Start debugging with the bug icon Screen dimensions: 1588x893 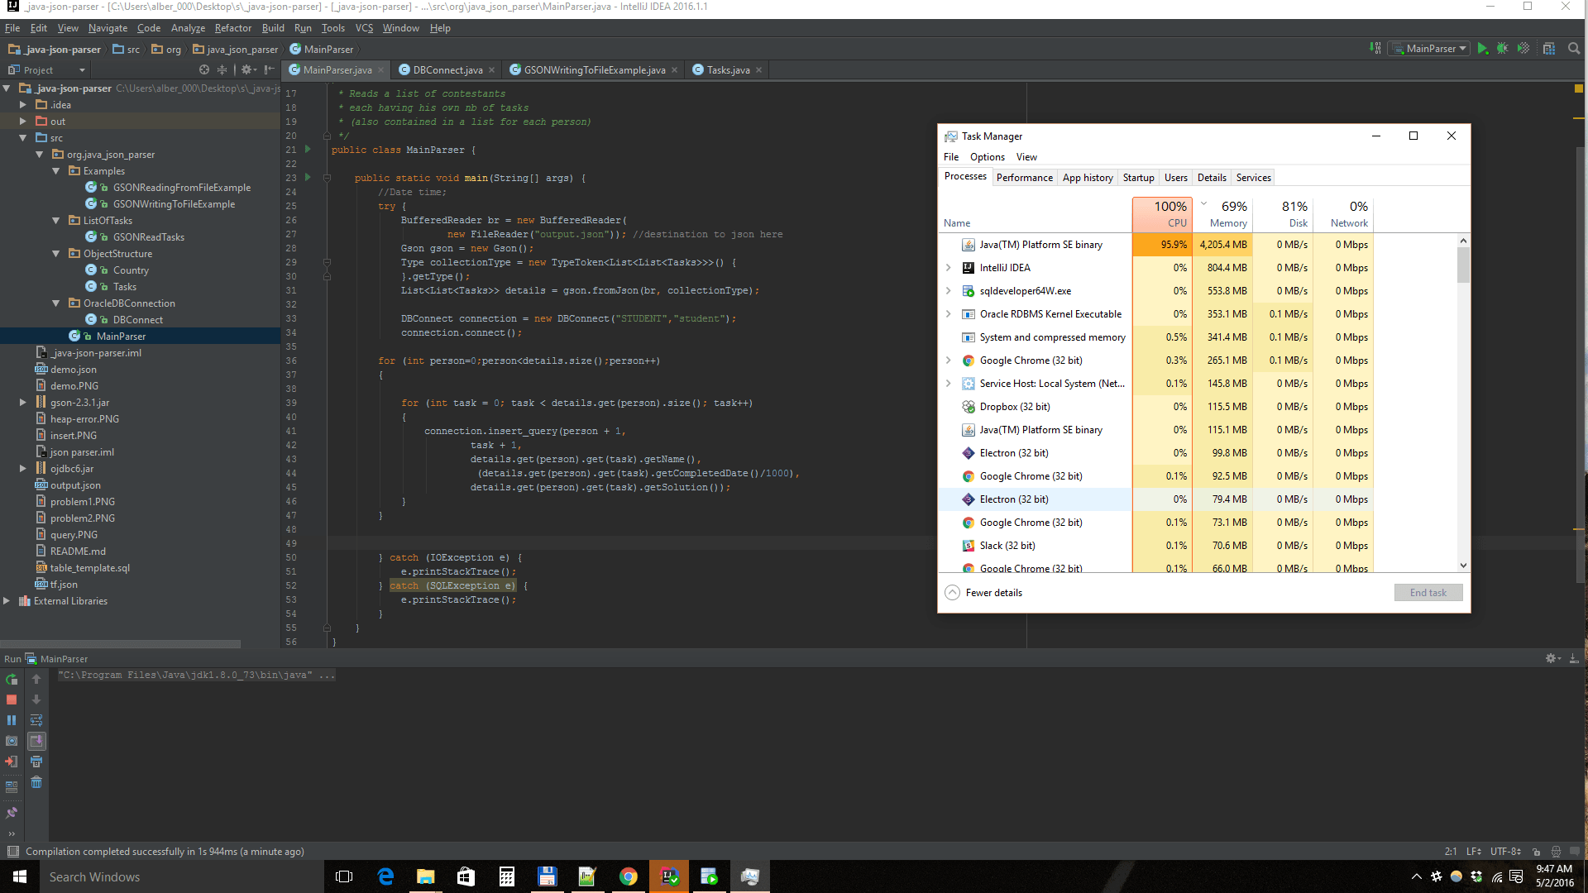[x=1503, y=49]
